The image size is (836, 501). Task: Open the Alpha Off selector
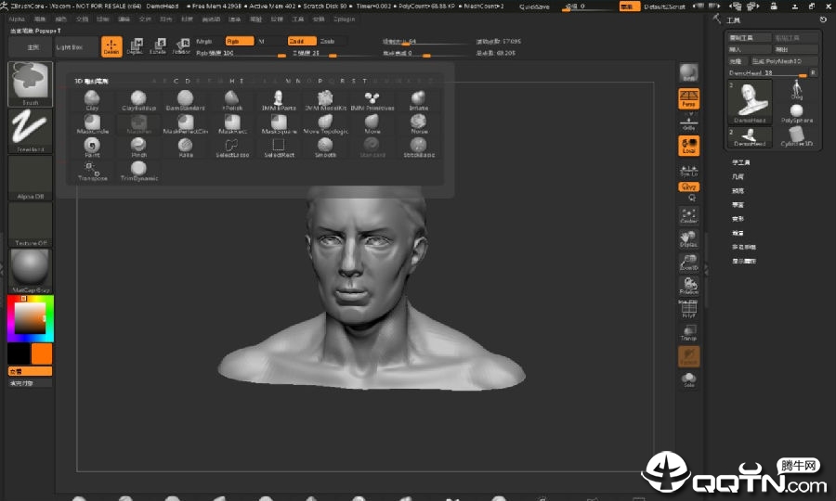[x=31, y=178]
